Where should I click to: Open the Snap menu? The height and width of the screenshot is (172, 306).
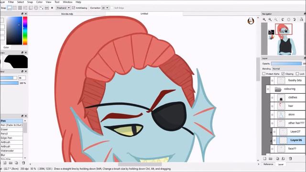click(30, 2)
